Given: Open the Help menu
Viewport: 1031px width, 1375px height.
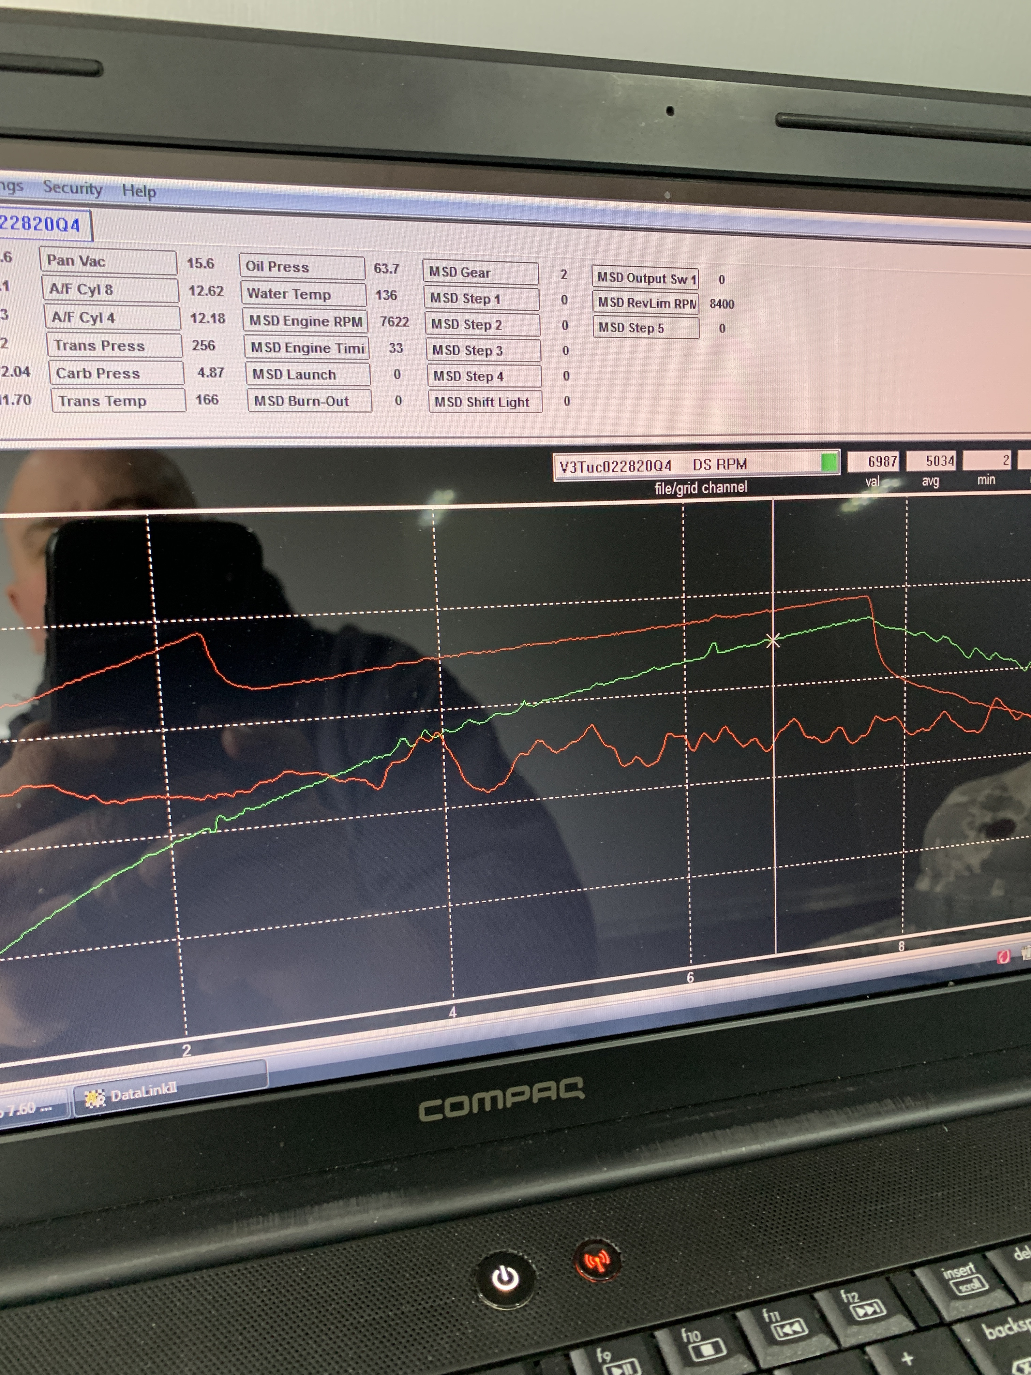Looking at the screenshot, I should click(x=138, y=191).
